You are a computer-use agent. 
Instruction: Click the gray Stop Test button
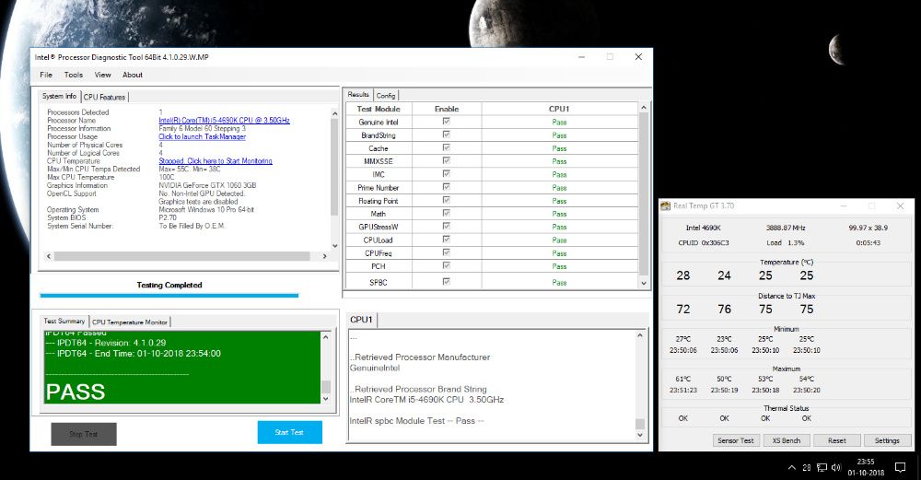coord(84,434)
